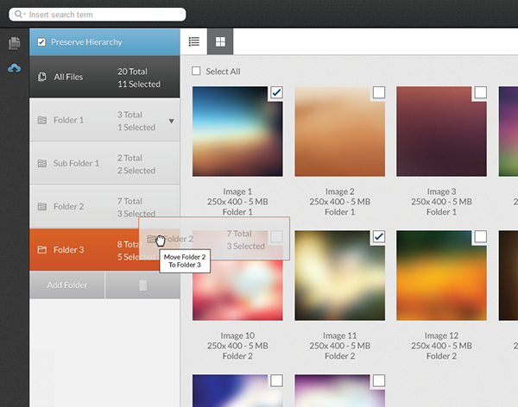Open the Image 1 thumbnail
The width and height of the screenshot is (518, 407).
[x=237, y=131]
